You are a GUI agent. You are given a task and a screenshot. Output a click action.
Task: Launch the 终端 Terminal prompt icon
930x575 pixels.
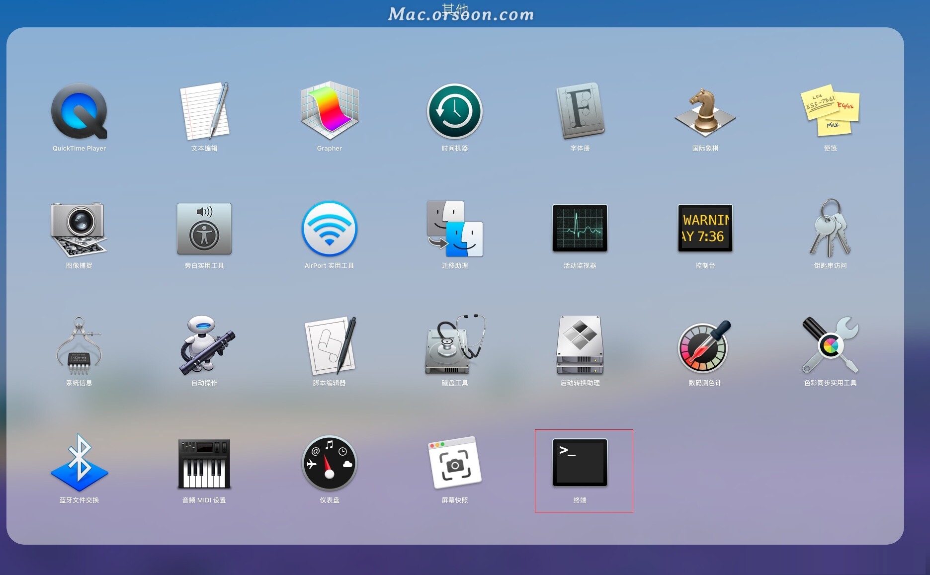(x=580, y=463)
